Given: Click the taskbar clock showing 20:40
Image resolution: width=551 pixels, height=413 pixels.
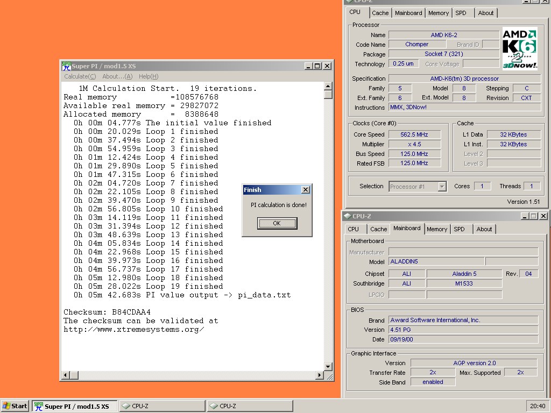Looking at the screenshot, I should (538, 406).
